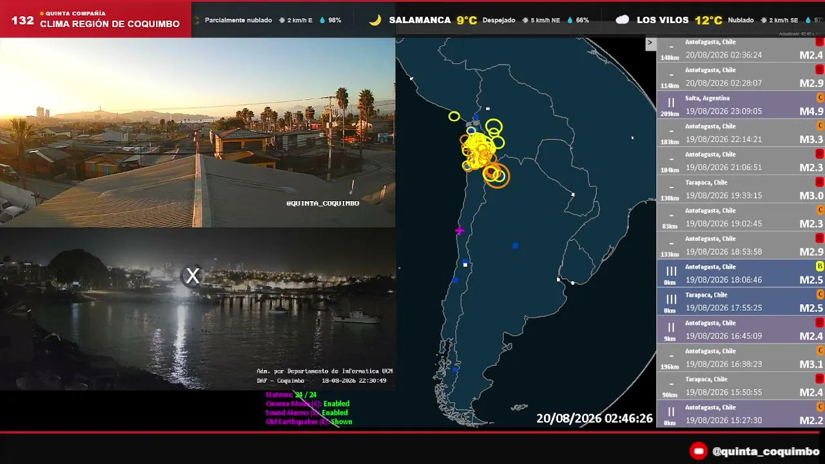Click the night harbor camera feed
This screenshot has width=825, height=464.
(x=197, y=309)
